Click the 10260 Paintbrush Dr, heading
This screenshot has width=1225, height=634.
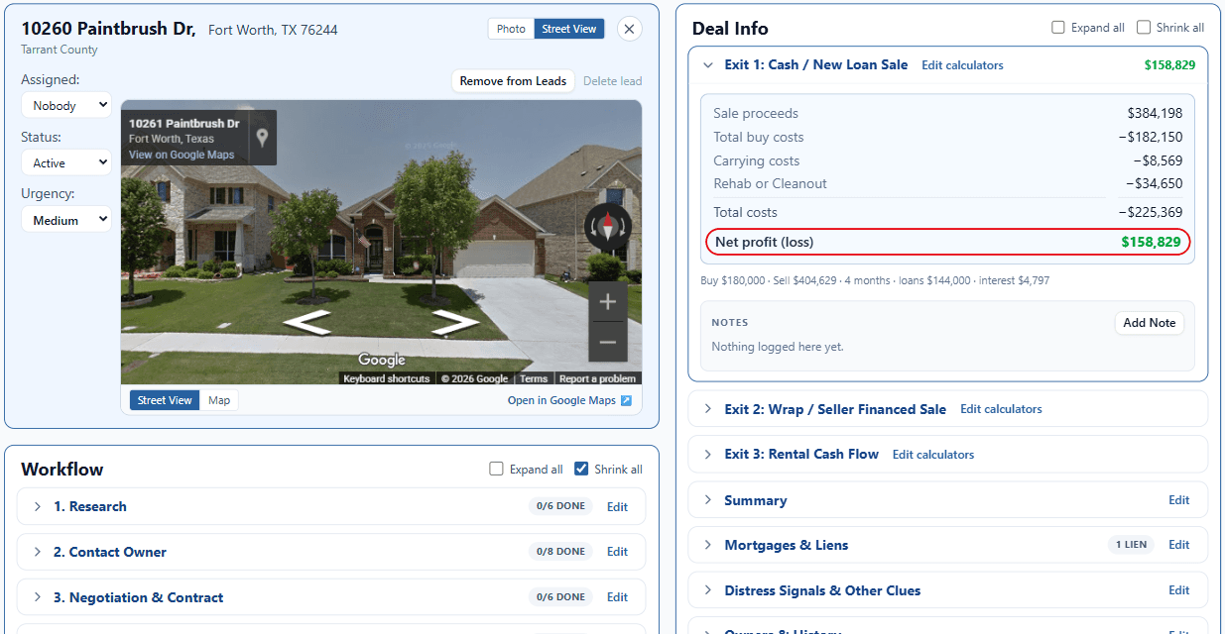[x=108, y=29]
